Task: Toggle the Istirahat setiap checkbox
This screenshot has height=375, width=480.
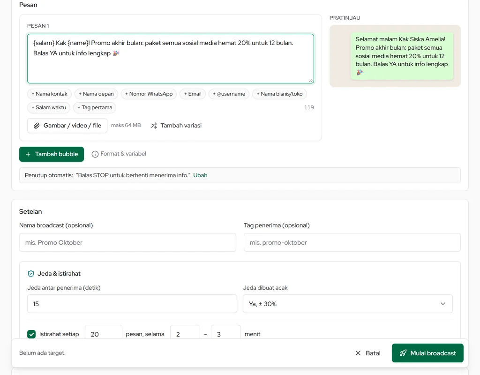Action: [x=31, y=334]
